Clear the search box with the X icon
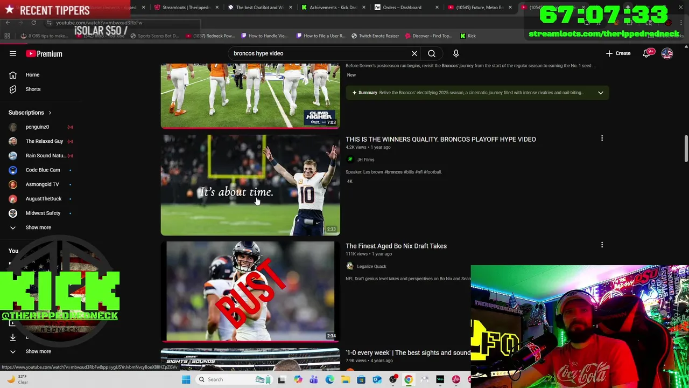The image size is (689, 388). coord(414,53)
